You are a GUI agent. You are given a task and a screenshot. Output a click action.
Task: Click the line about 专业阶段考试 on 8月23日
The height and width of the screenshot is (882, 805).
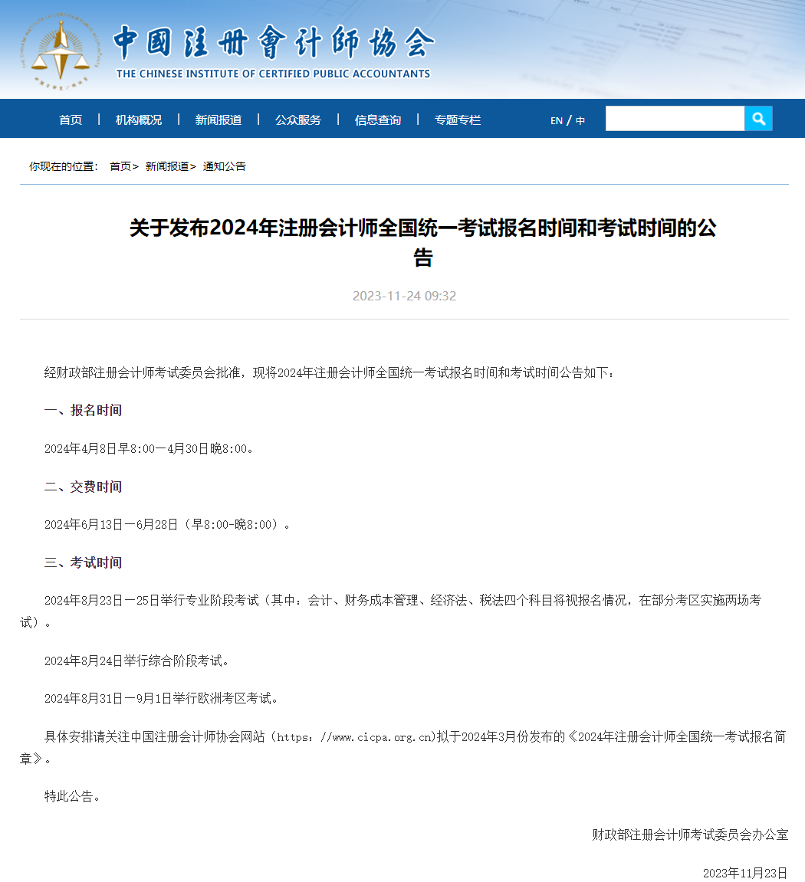pyautogui.click(x=391, y=611)
